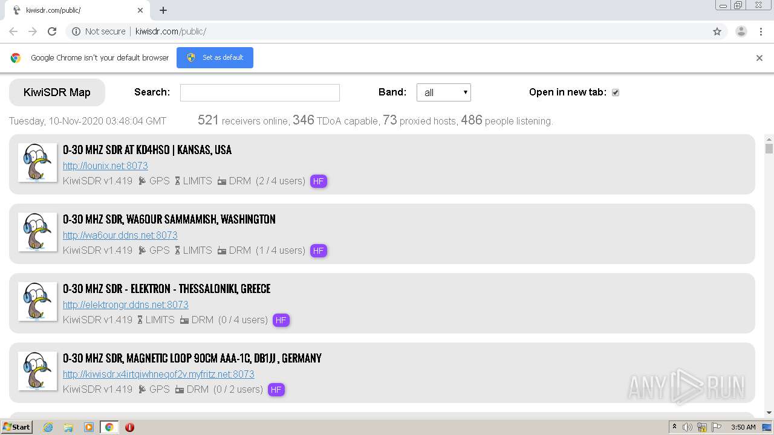Select the date text Tuesday, 10-Nov-2020 03:48:04 GMT
The width and height of the screenshot is (774, 435).
click(x=88, y=121)
